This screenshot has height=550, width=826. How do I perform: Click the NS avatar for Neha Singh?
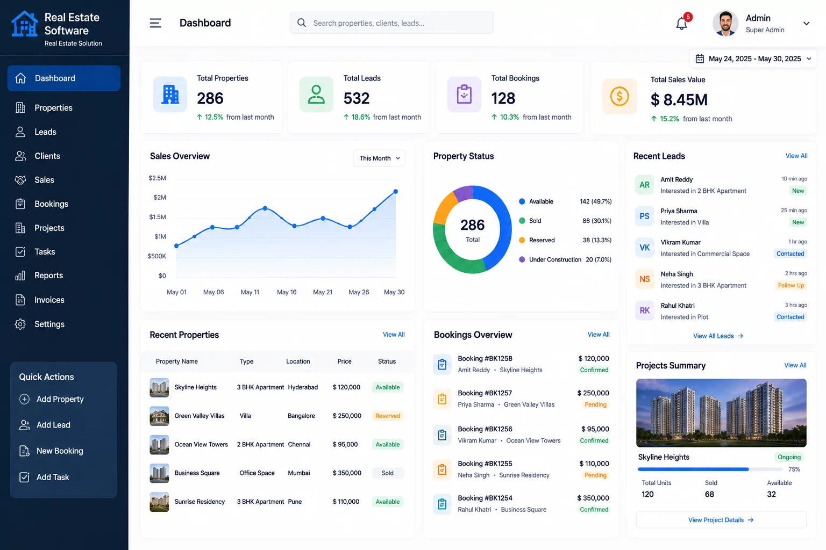click(644, 279)
